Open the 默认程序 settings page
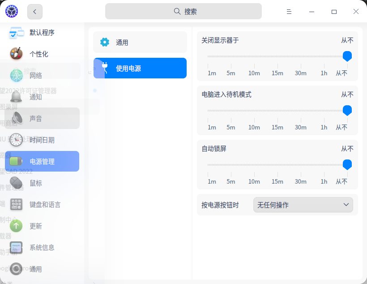Image resolution: width=367 pixels, height=284 pixels. [x=34, y=33]
